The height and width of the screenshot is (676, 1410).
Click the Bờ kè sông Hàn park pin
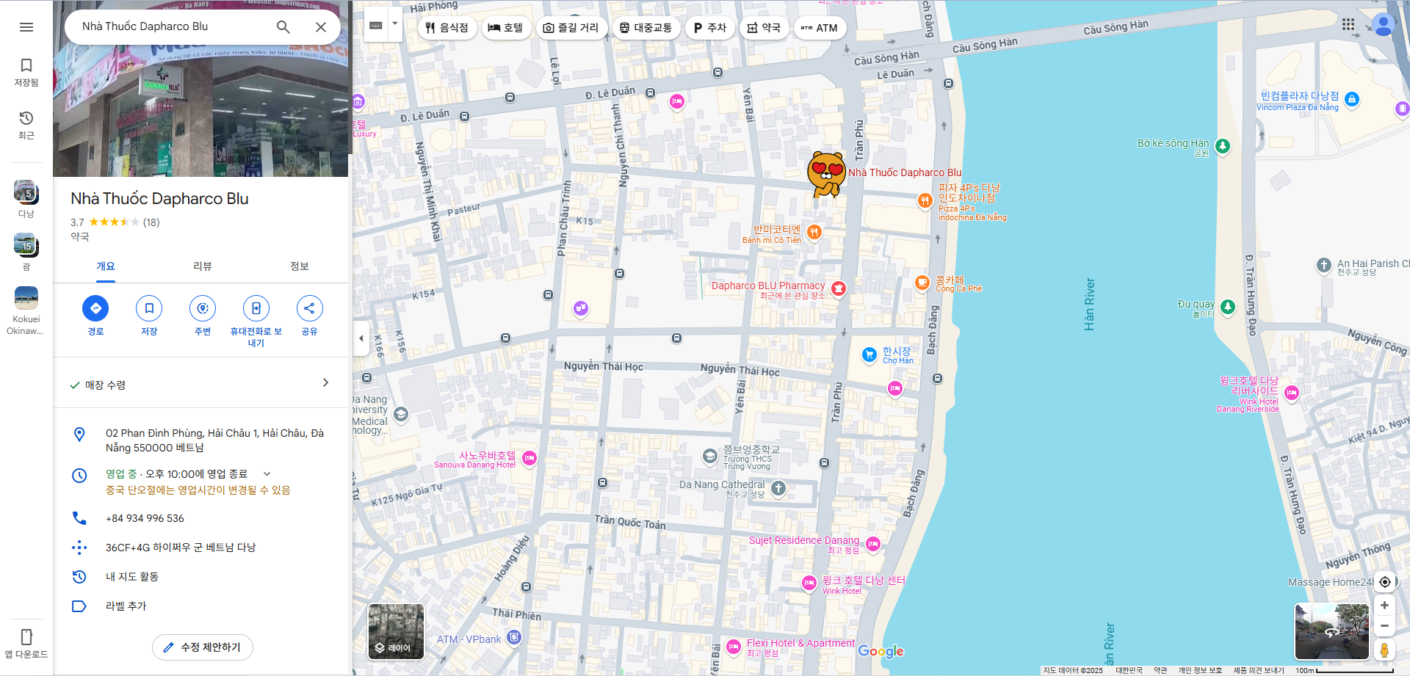coord(1222,146)
